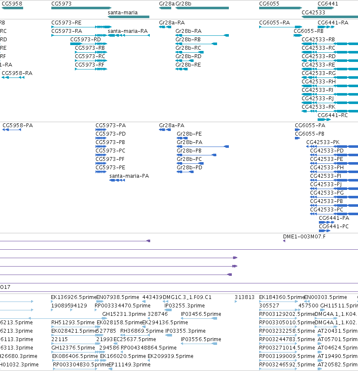This screenshot has height=371, width=358.
Task: Open transcript CG5973-RD
Action: 85,40
